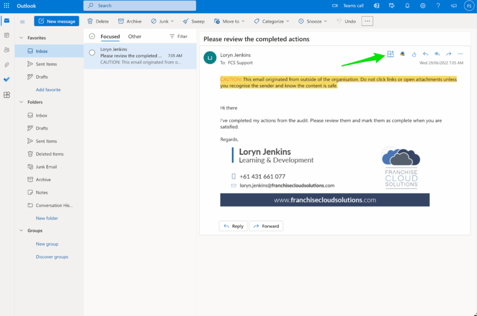Viewport: 477px width, 316px height.
Task: Click Delete in the toolbar
Action: point(98,21)
